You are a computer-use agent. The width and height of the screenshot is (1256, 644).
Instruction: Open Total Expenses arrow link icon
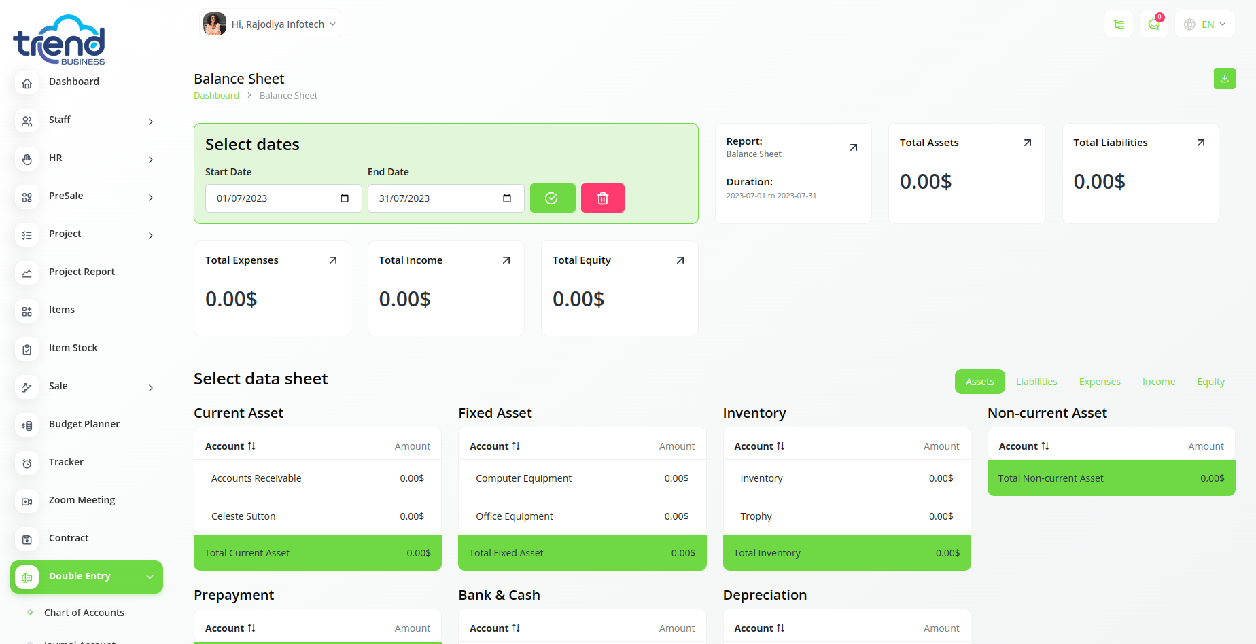click(x=332, y=260)
